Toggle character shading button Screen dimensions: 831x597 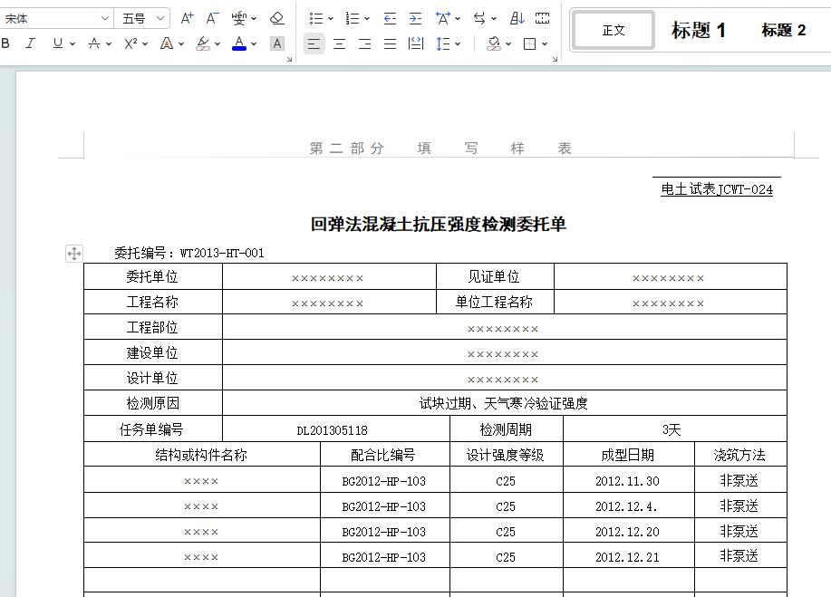click(277, 43)
